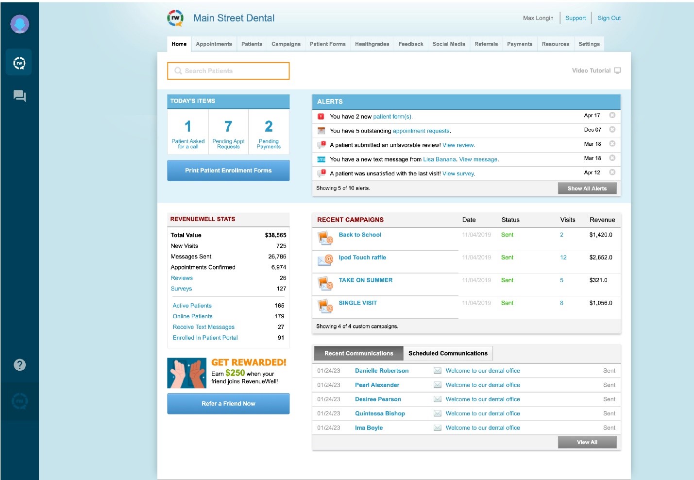Open the chat messages icon in sidebar

(x=19, y=96)
